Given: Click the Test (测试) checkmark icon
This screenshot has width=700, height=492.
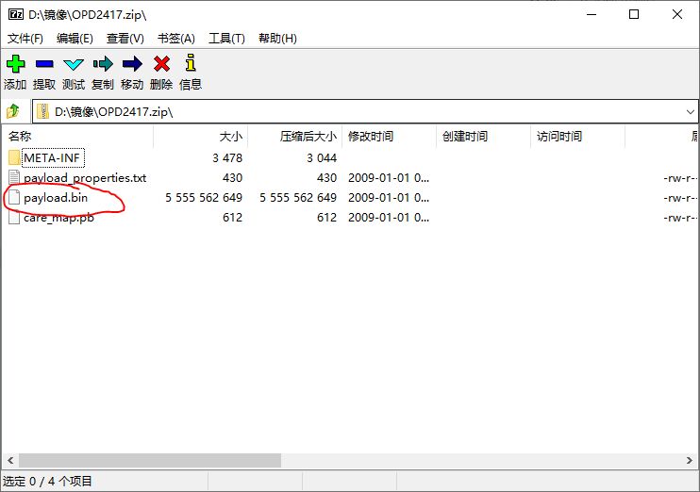Looking at the screenshot, I should (x=74, y=65).
